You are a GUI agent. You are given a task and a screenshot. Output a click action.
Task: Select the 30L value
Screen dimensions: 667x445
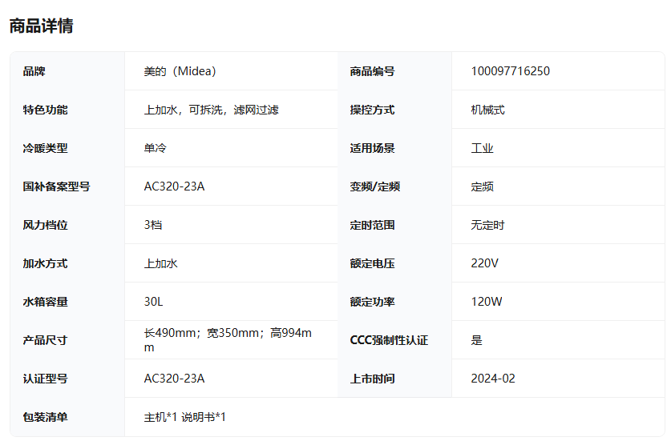pyautogui.click(x=153, y=302)
